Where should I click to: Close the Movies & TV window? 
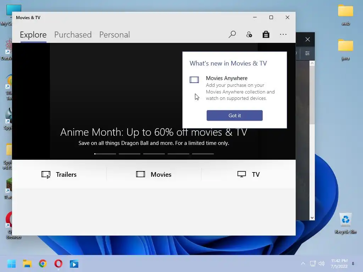pos(287,17)
